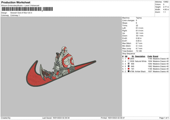Click the barcode under the worksheet title
The height and width of the screenshot is (120, 170).
27,9
